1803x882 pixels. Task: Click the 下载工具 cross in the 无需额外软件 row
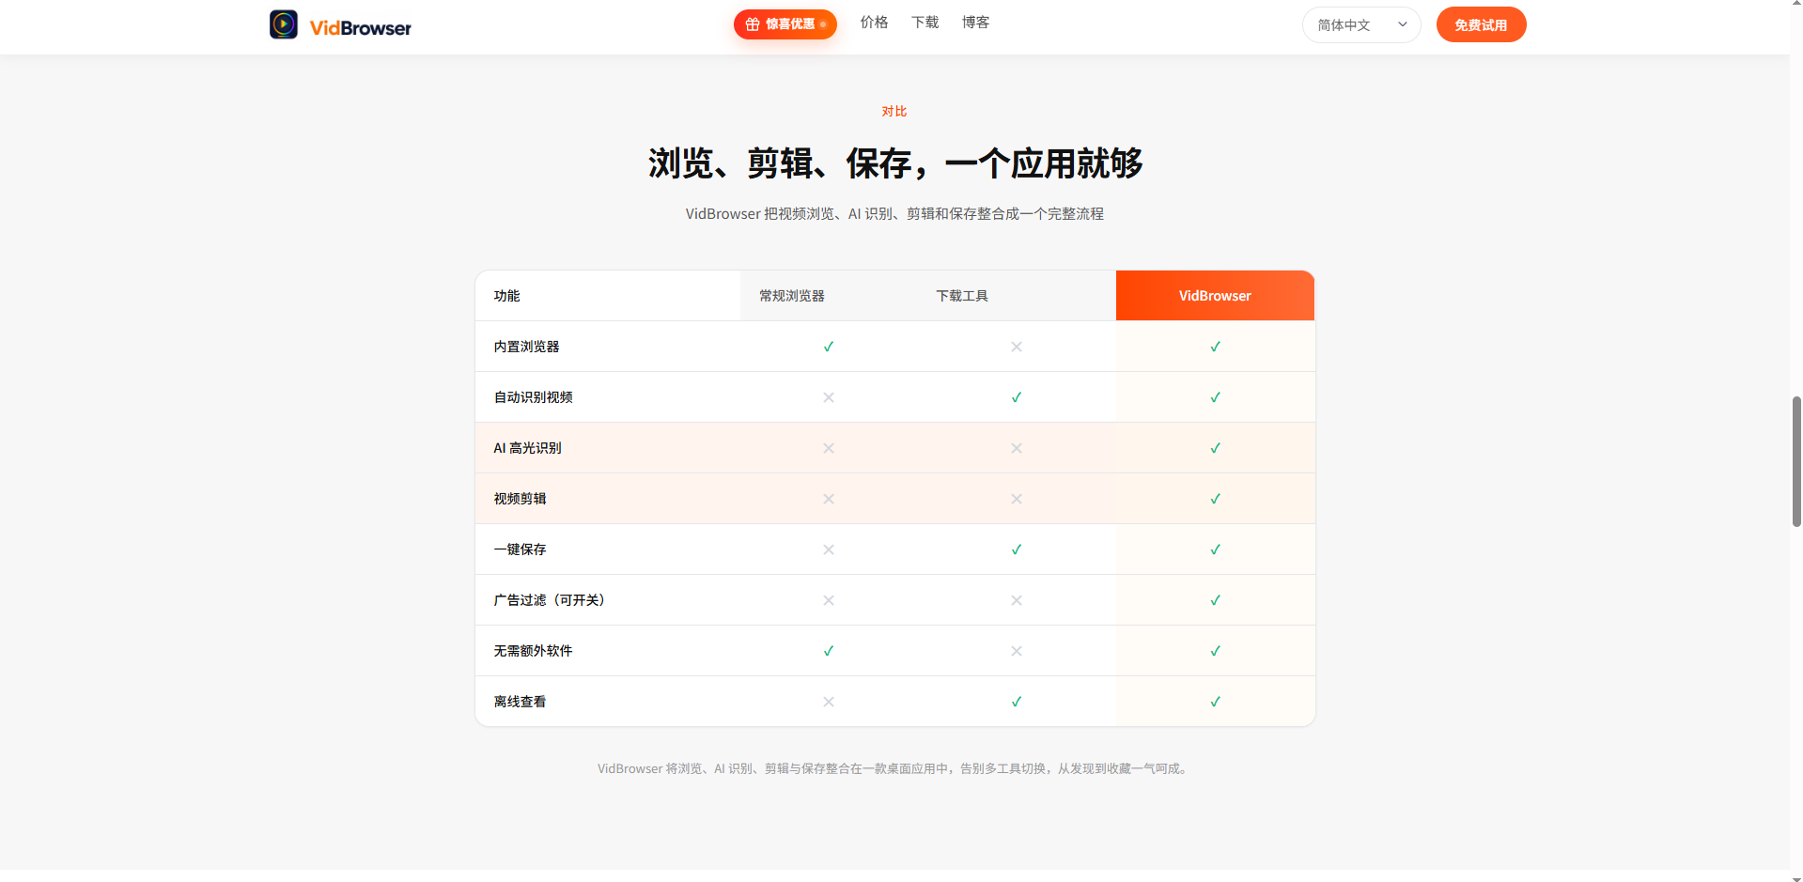click(x=1017, y=651)
